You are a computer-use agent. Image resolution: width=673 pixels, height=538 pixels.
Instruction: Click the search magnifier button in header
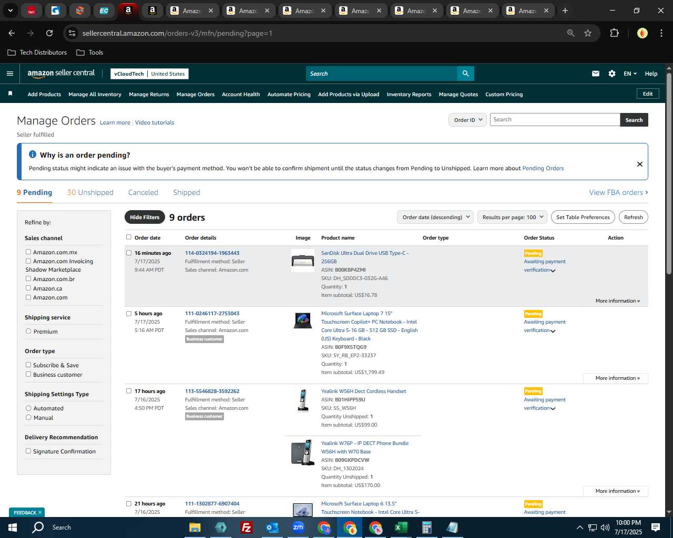[465, 74]
